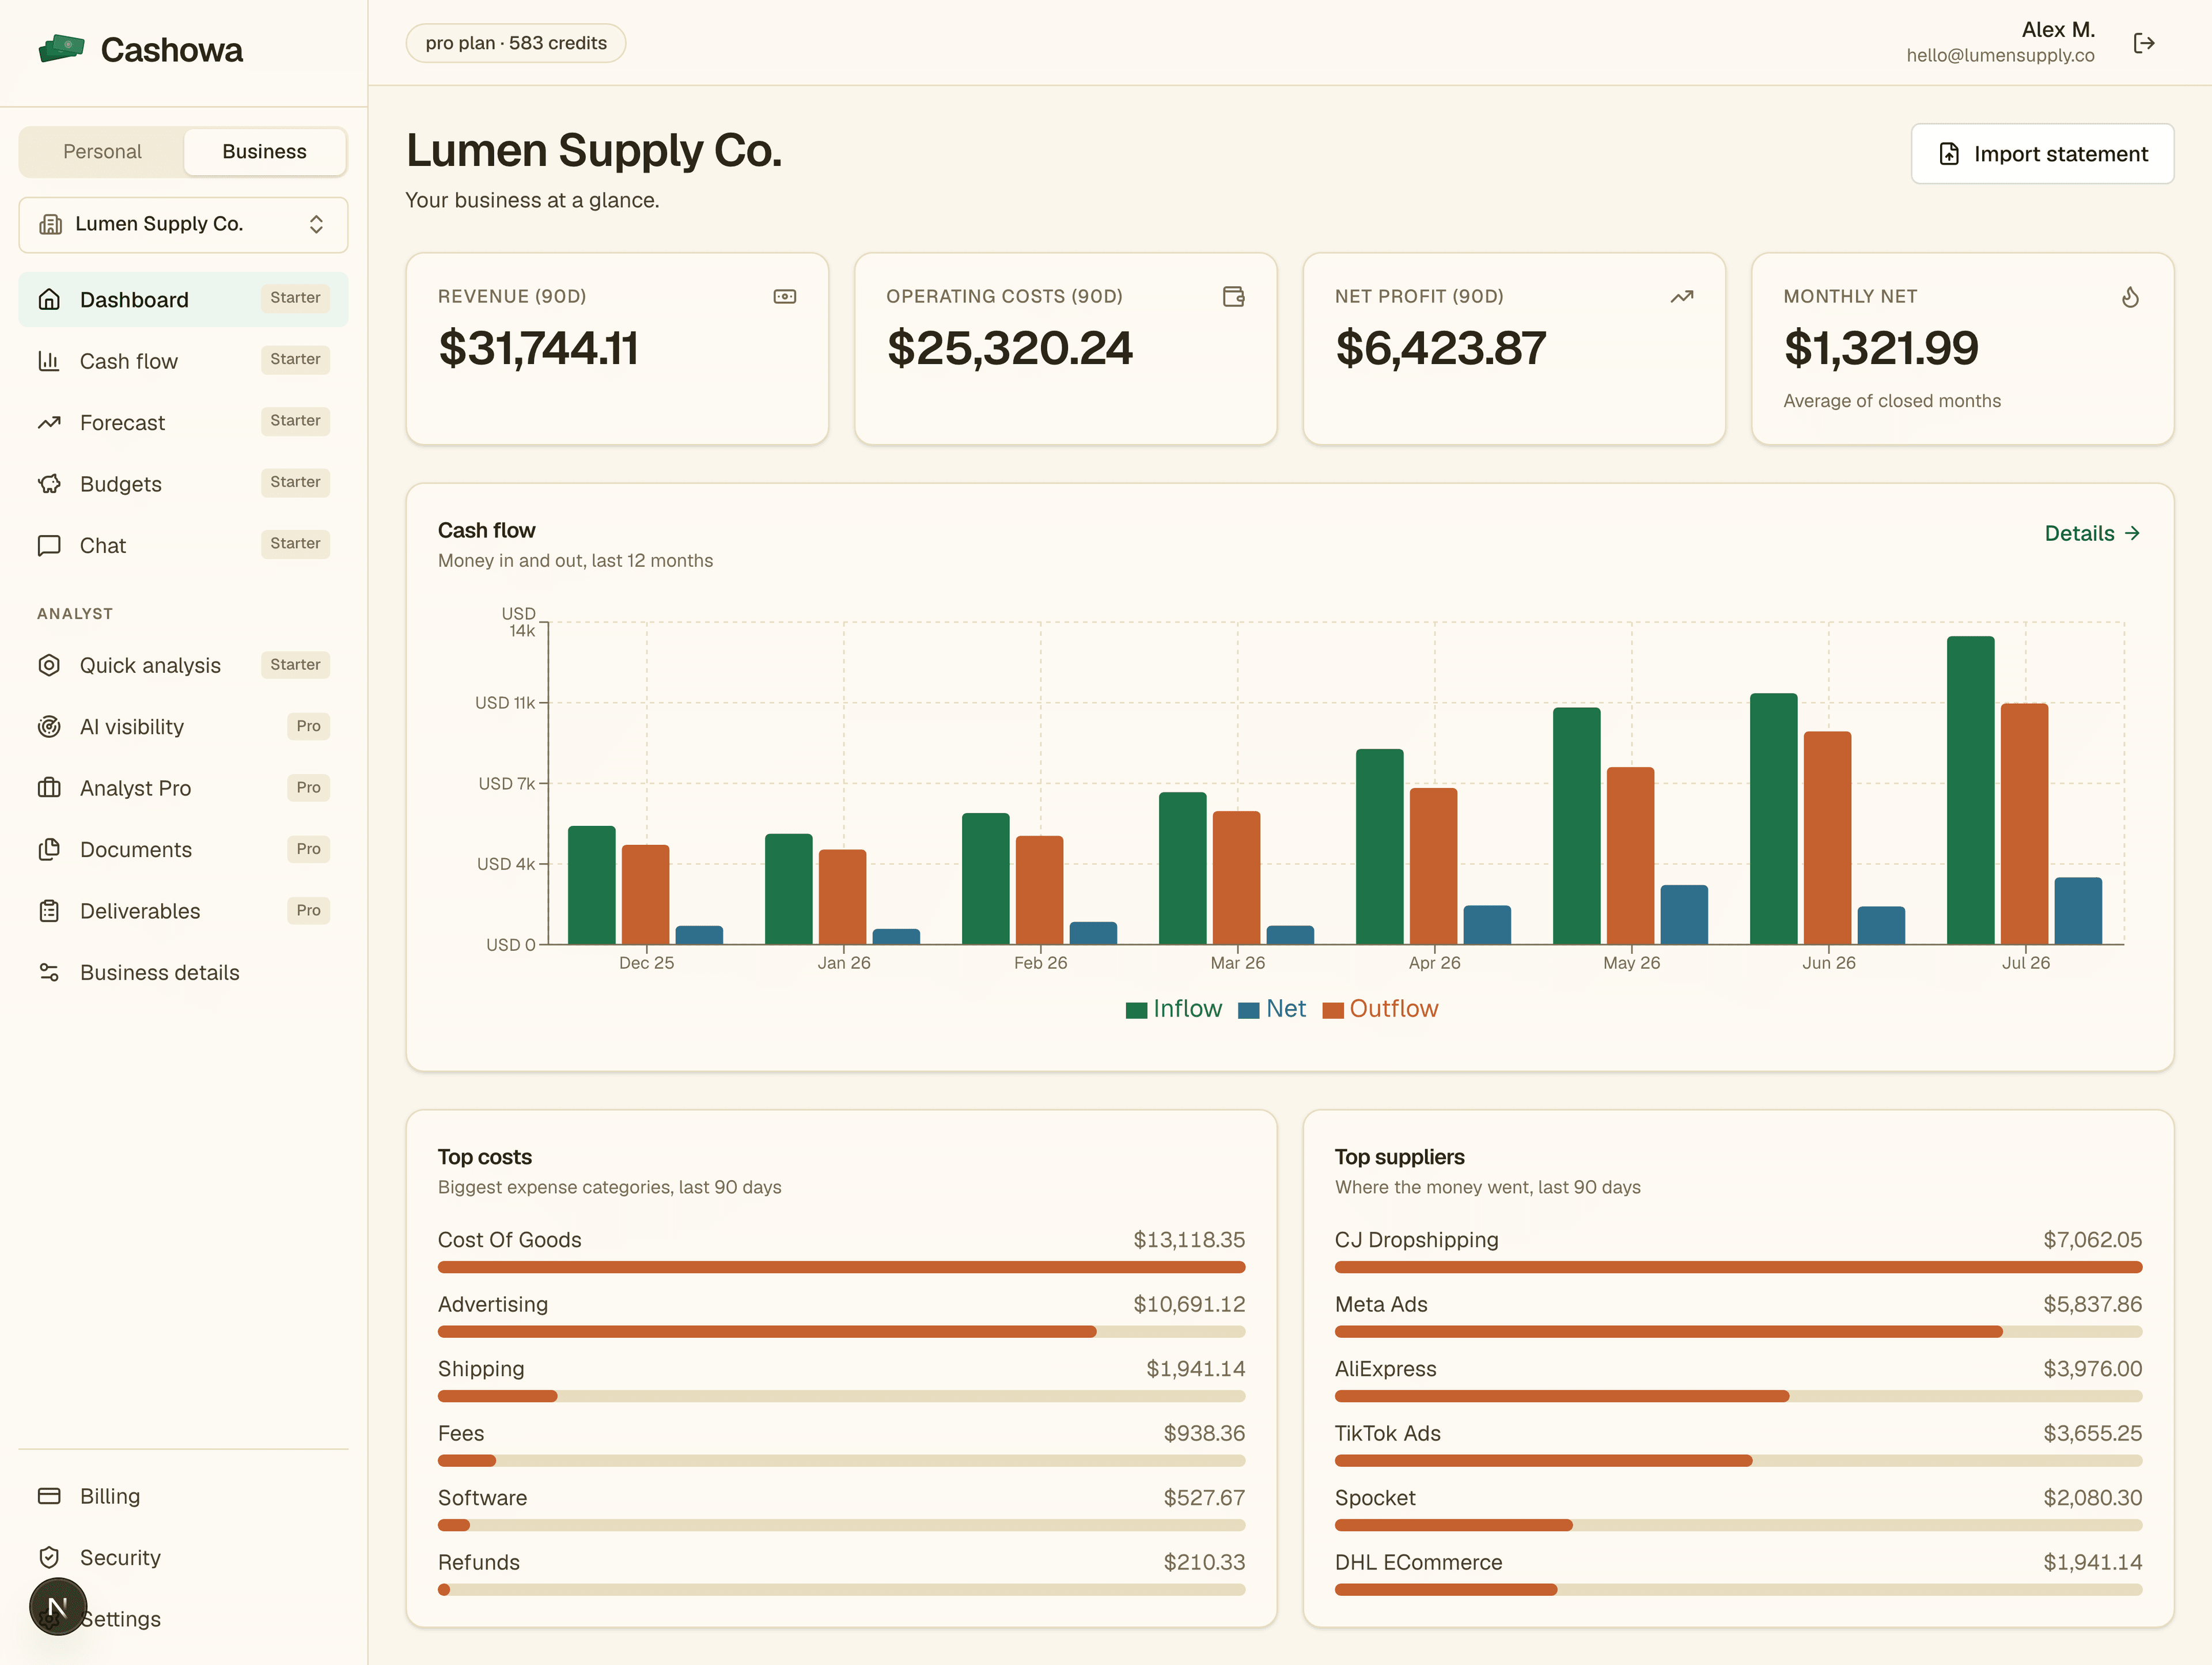Viewport: 2212px width, 1665px height.
Task: Click the Analyst Pro briefcase icon
Action: click(49, 788)
